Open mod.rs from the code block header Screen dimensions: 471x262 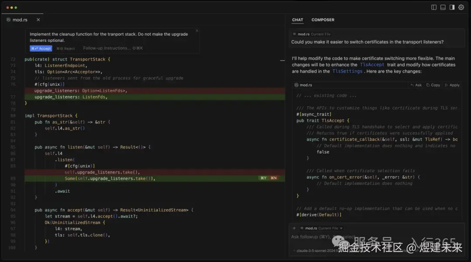click(x=304, y=85)
